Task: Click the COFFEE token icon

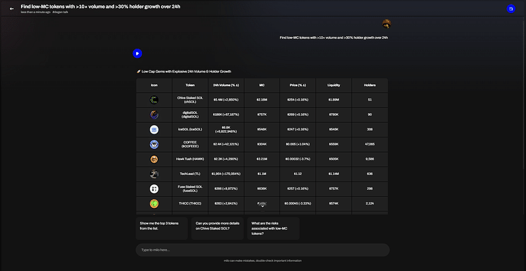Action: [x=154, y=144]
